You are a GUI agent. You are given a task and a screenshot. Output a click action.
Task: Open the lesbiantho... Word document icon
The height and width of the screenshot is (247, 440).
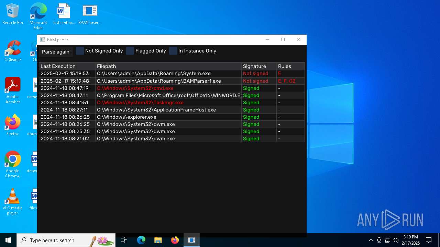[x=64, y=14]
